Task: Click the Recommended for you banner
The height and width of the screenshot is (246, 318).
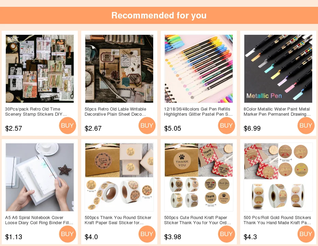Action: pyautogui.click(x=159, y=15)
